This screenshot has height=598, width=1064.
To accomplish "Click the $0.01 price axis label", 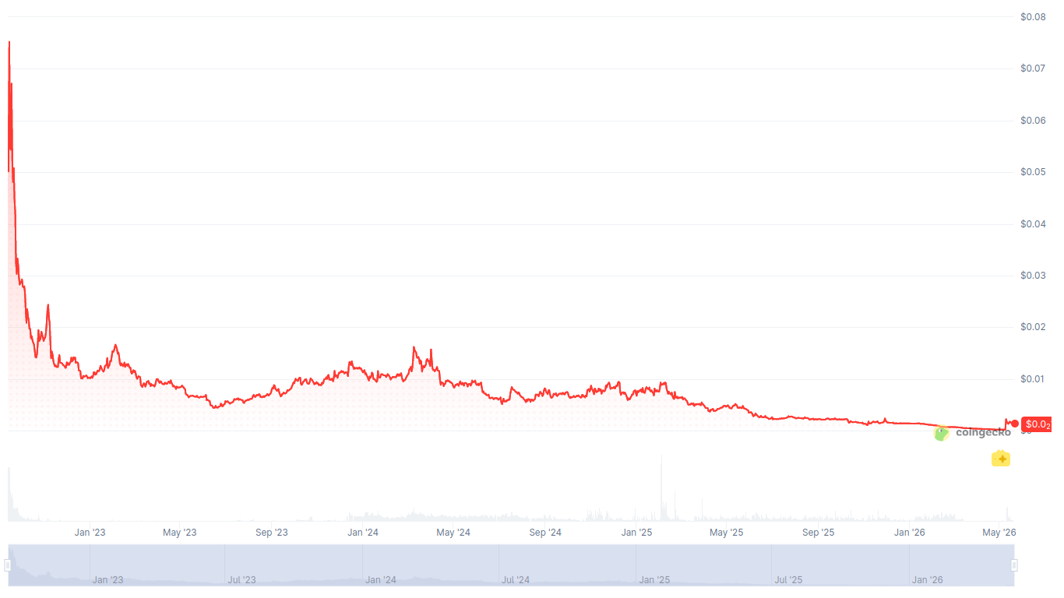I will point(1033,379).
